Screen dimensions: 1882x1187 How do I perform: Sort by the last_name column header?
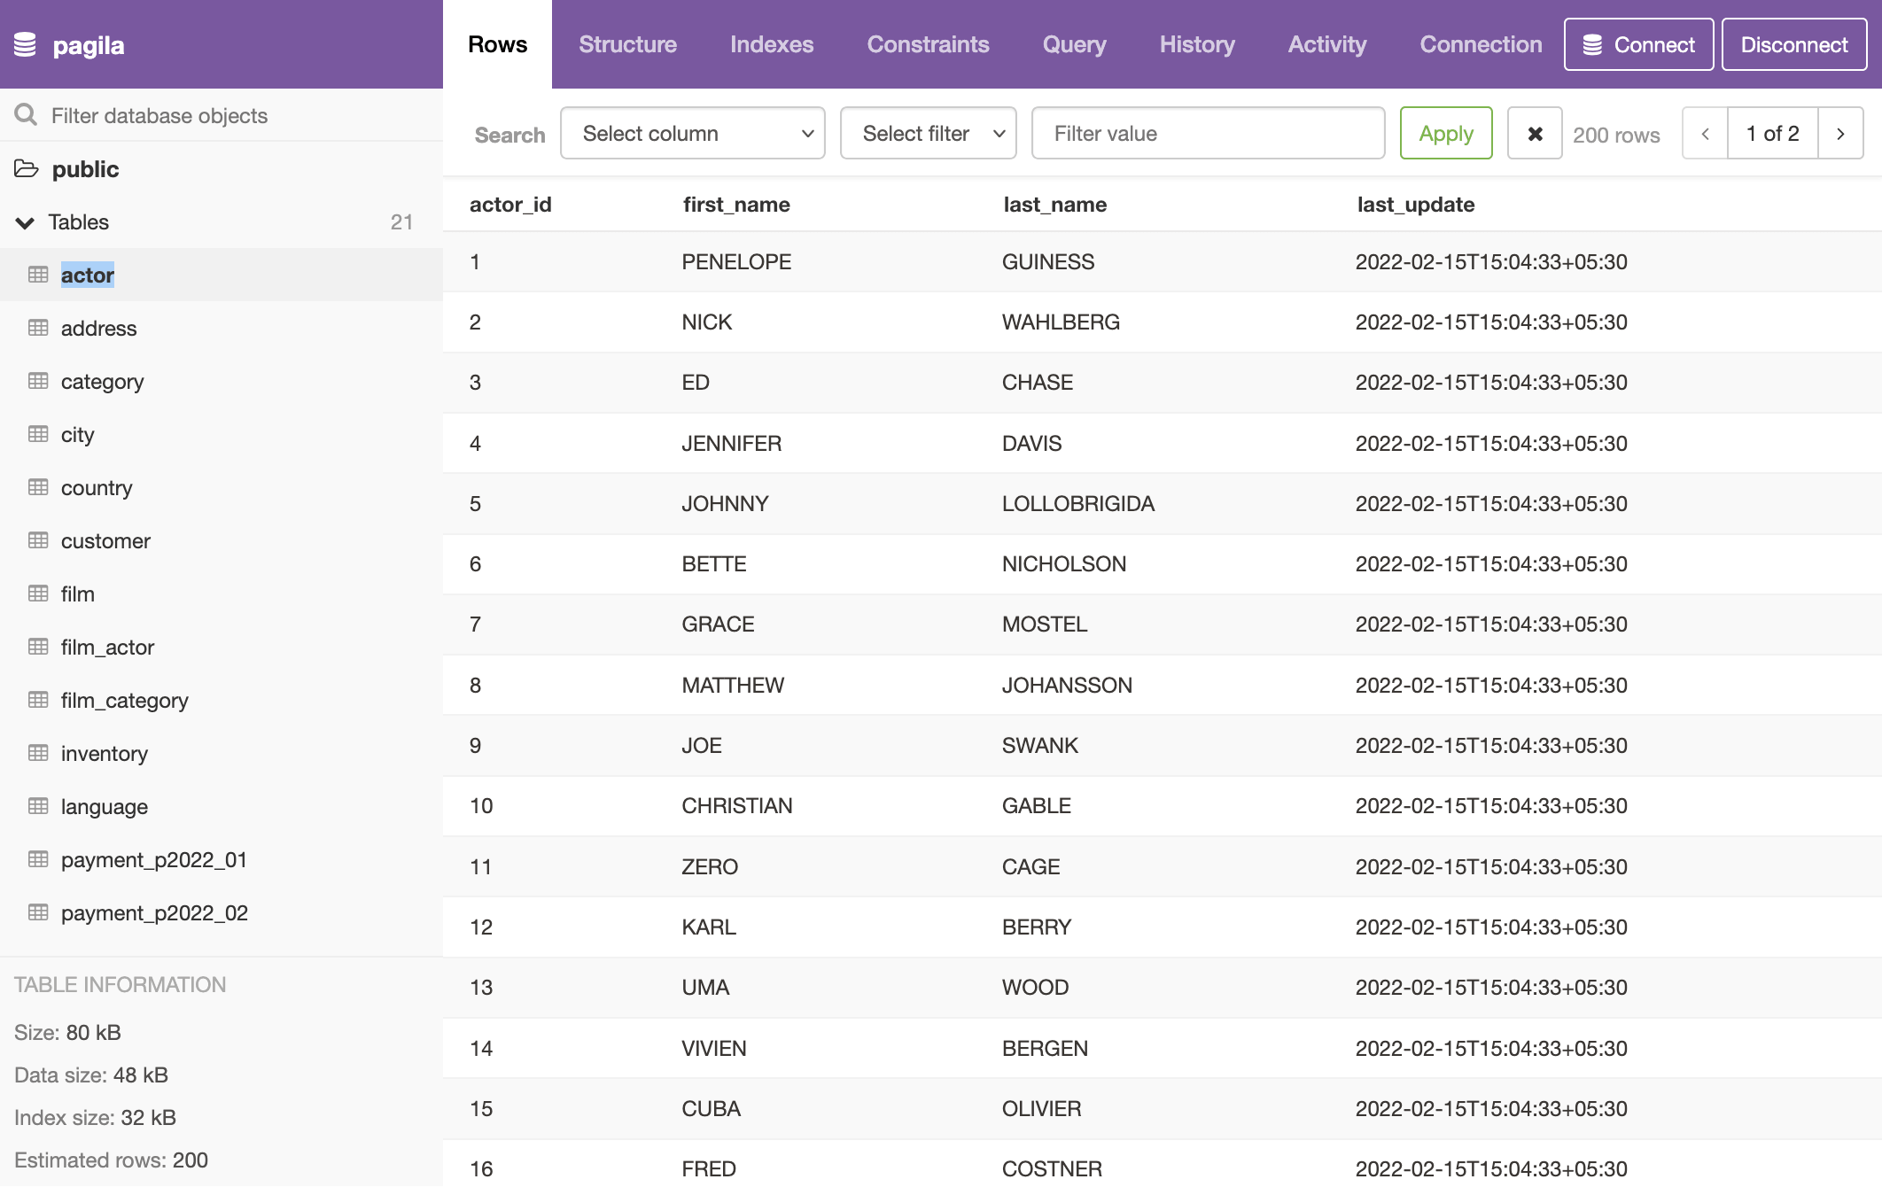pos(1054,205)
